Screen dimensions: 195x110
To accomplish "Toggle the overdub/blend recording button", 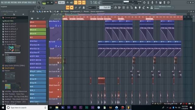I will tap(80, 2).
